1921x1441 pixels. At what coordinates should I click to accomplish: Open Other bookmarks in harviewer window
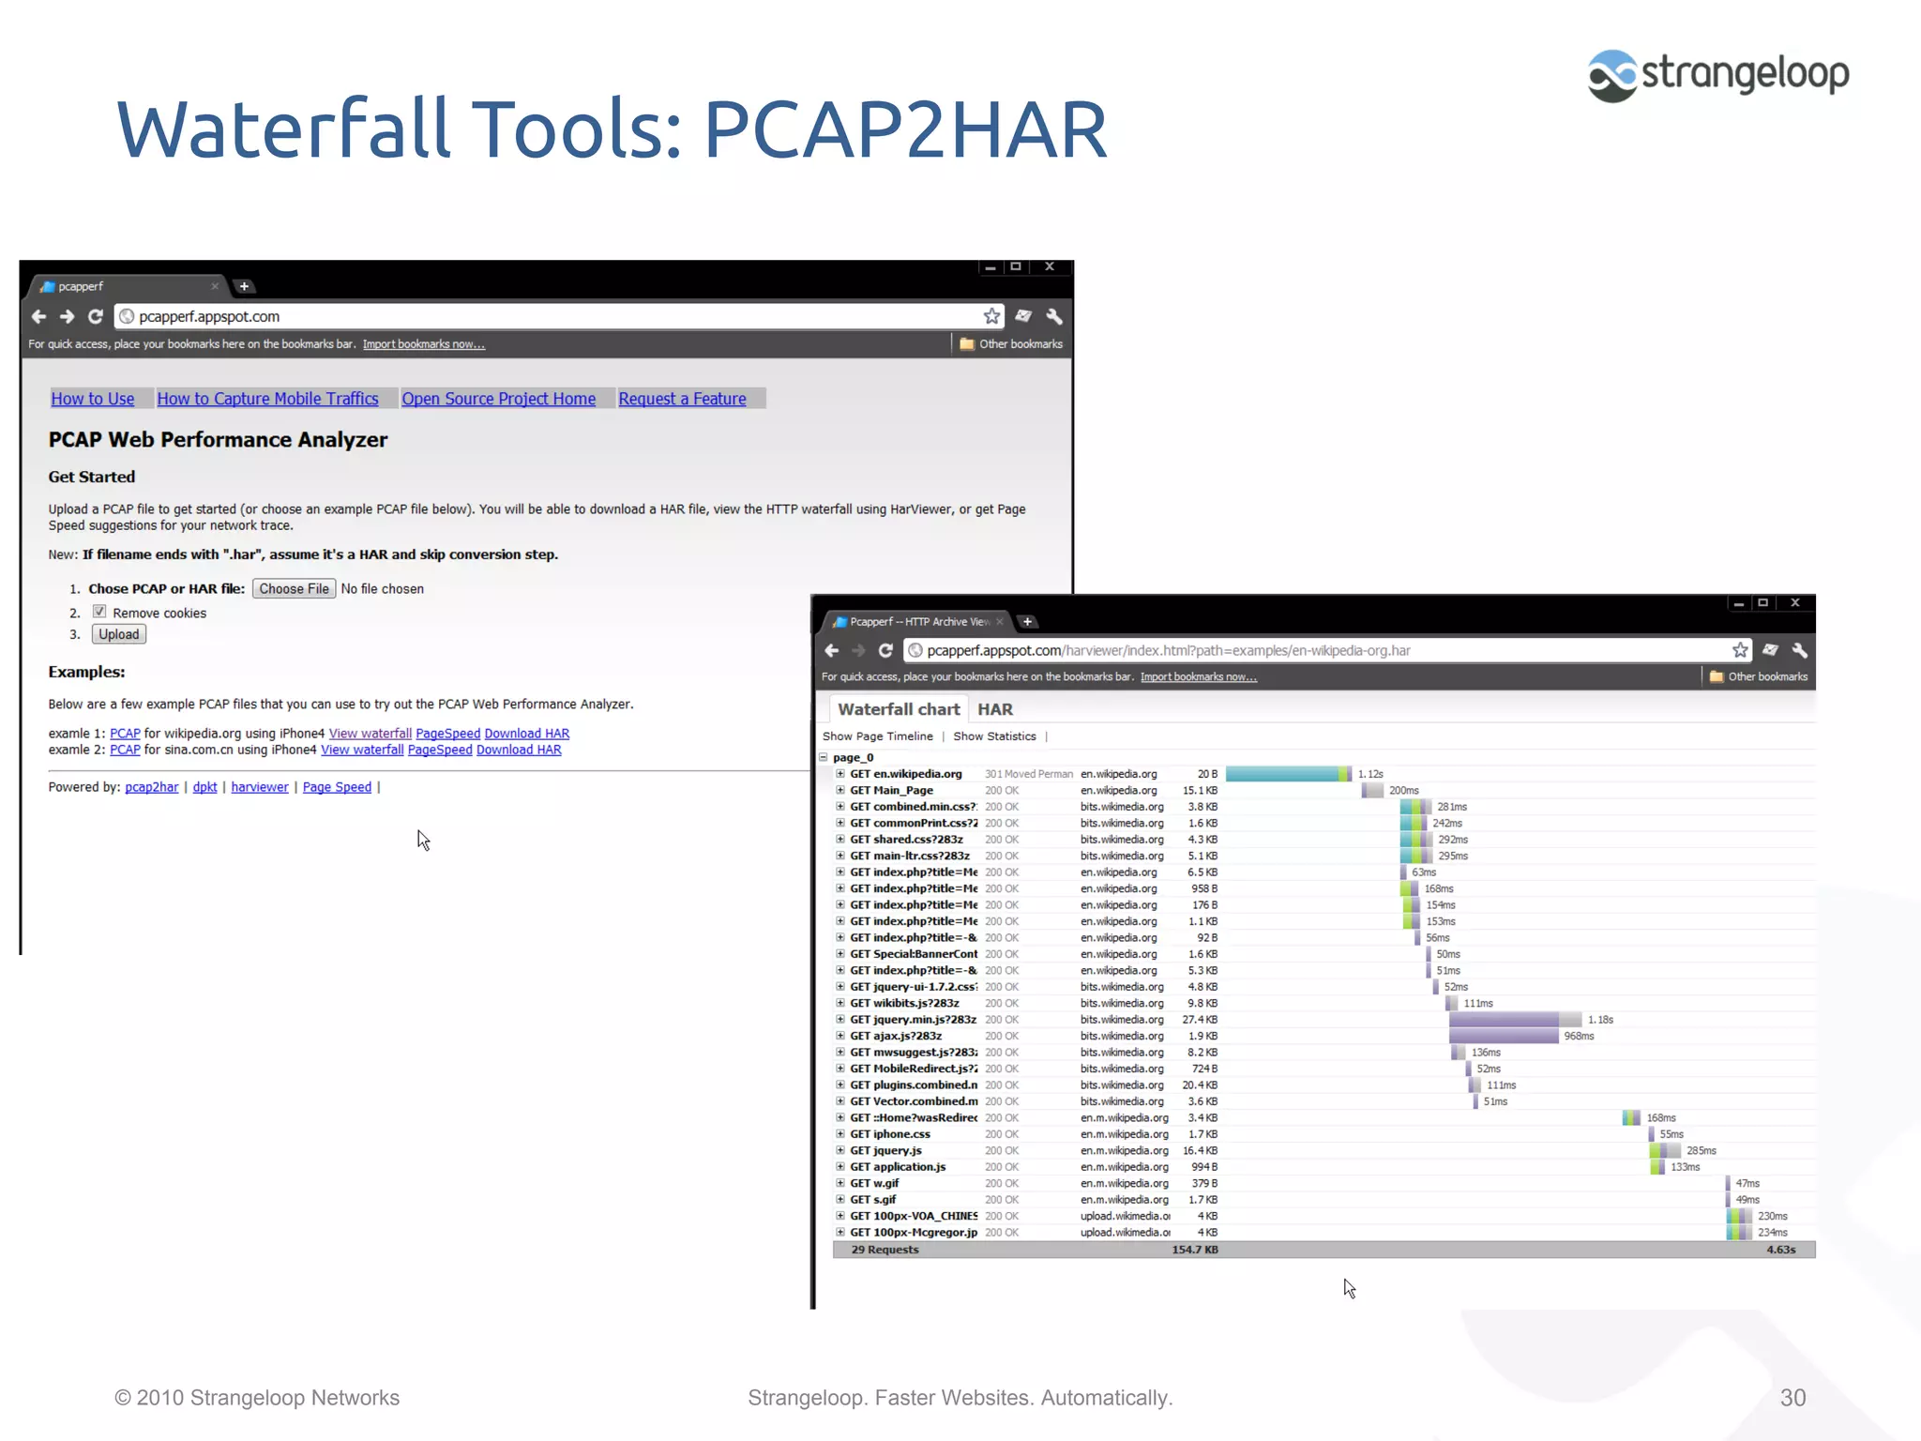(x=1759, y=676)
